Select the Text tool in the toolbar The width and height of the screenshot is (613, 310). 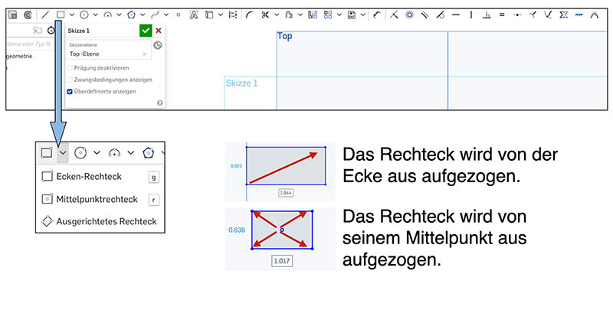[193, 15]
